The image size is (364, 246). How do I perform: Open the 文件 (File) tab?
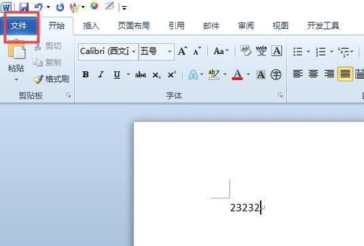[20, 26]
